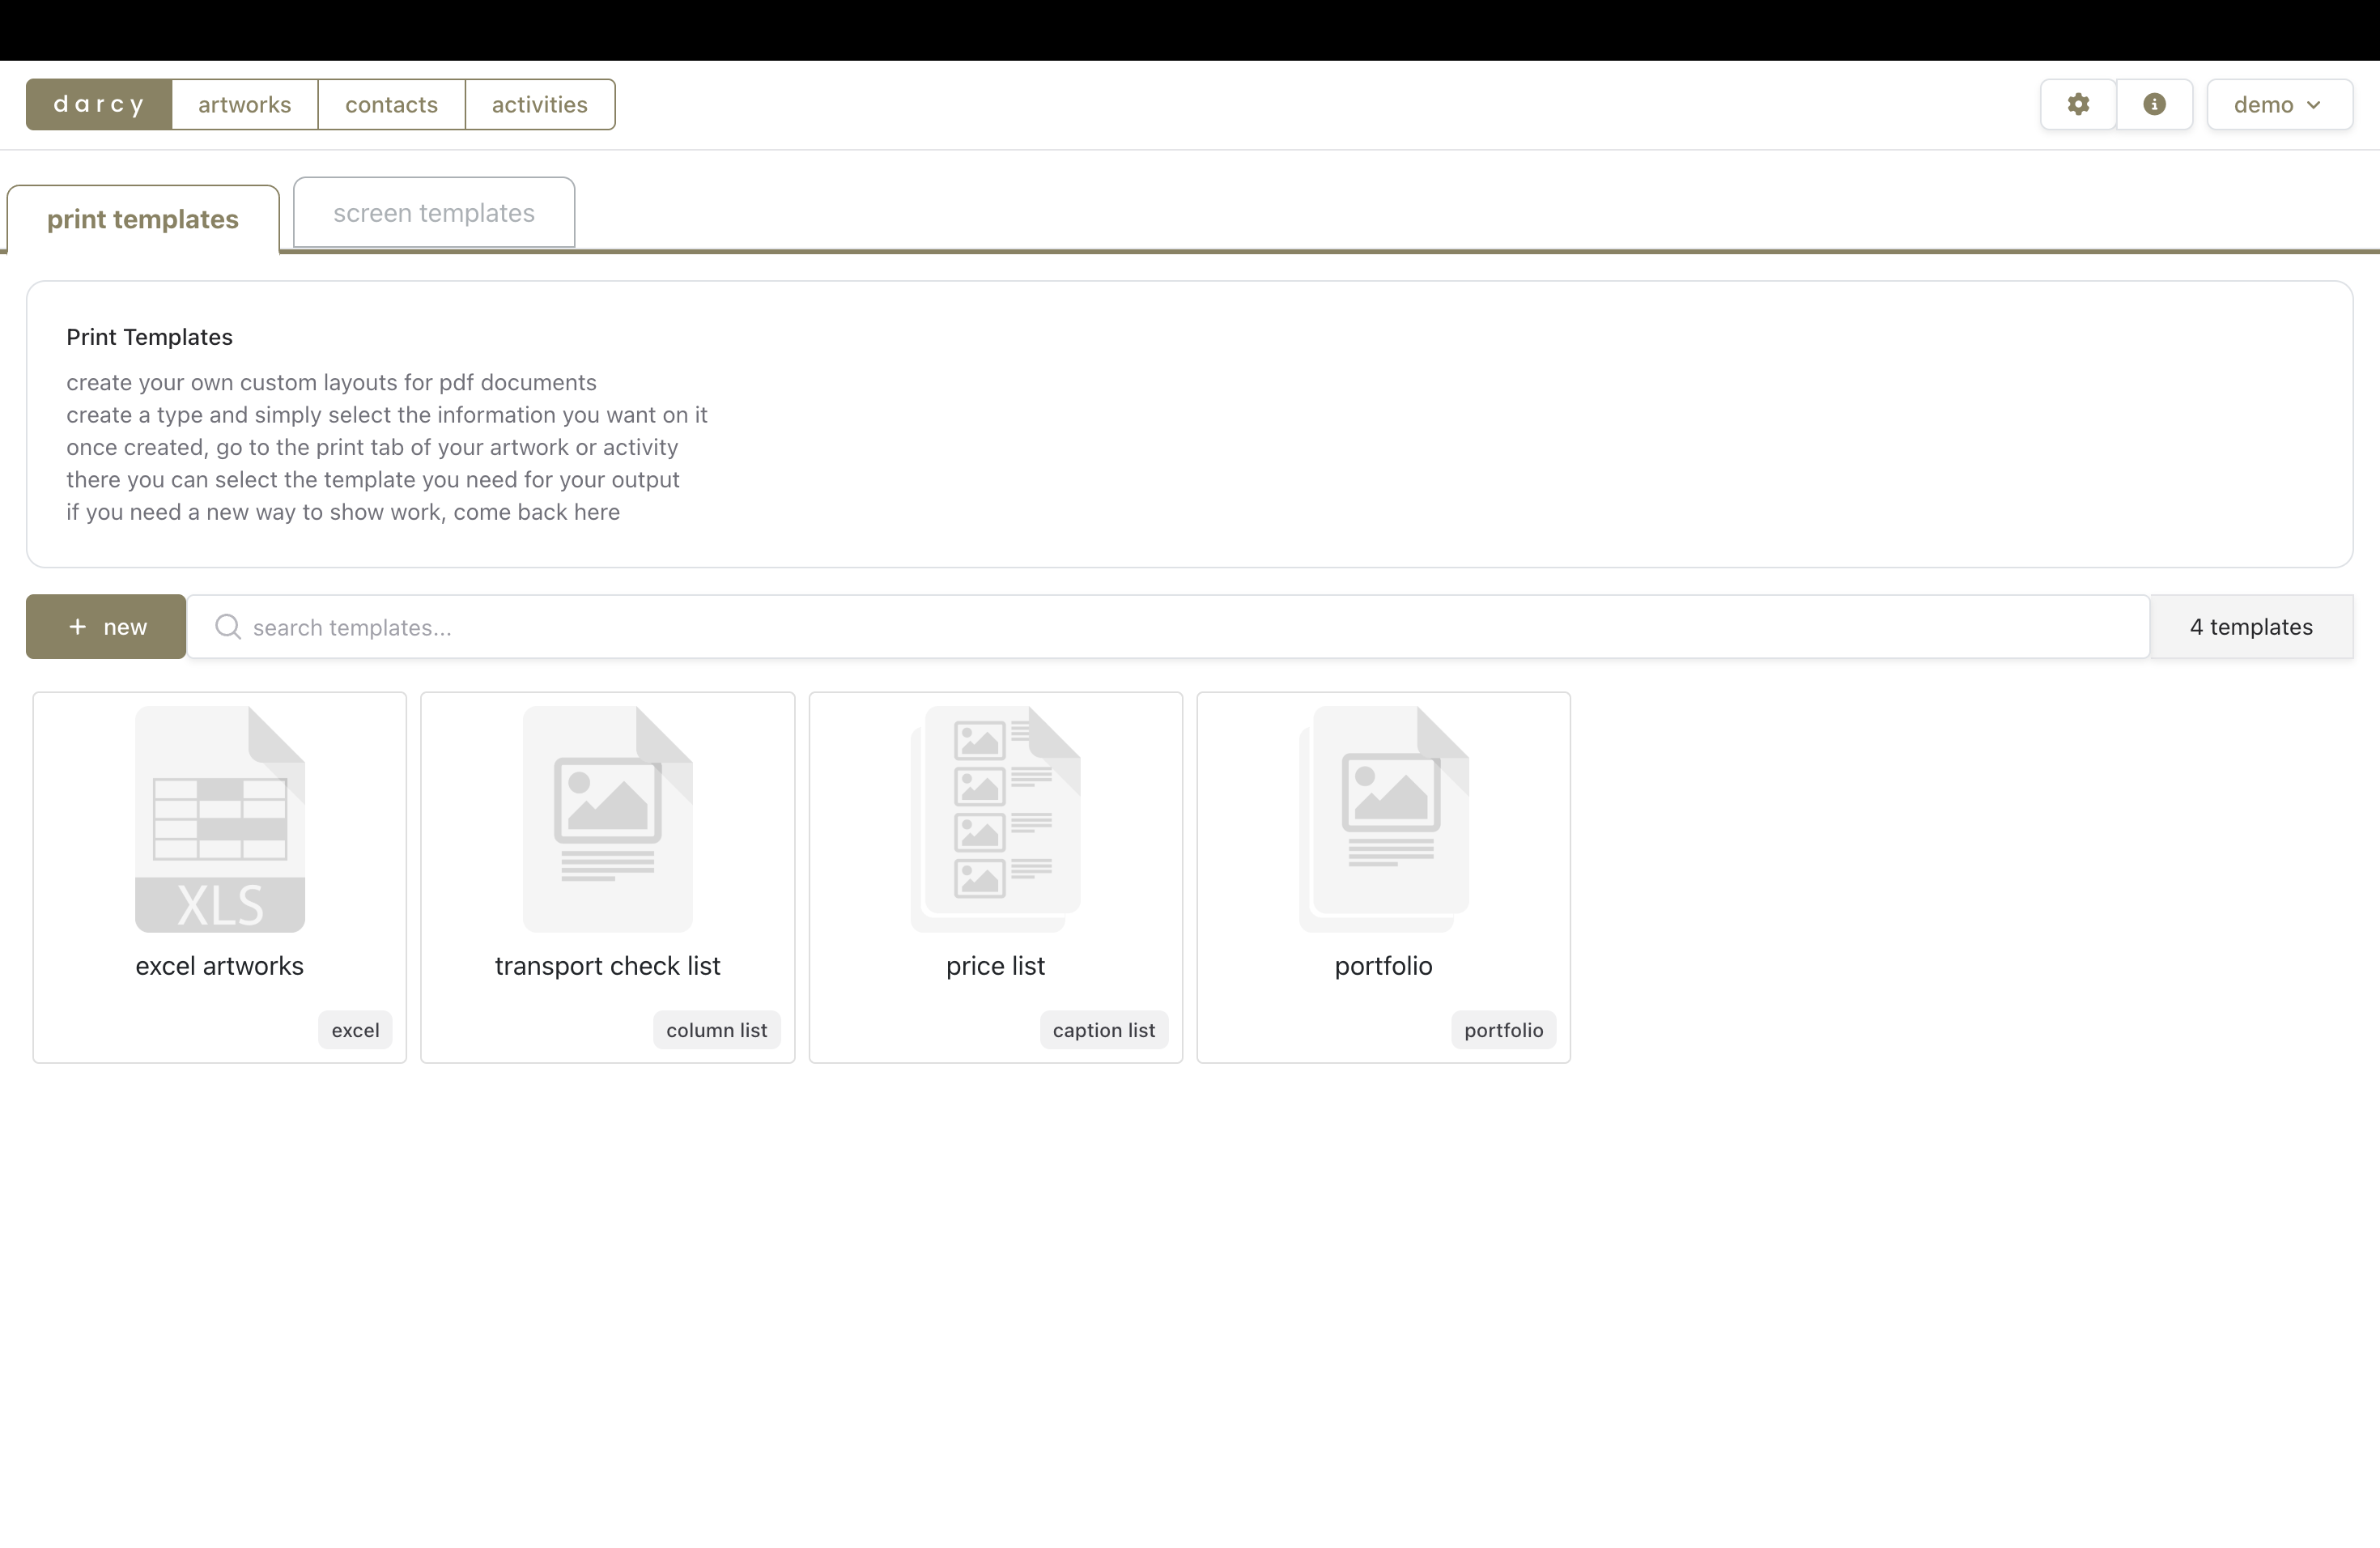Click the darcy home button

99,104
